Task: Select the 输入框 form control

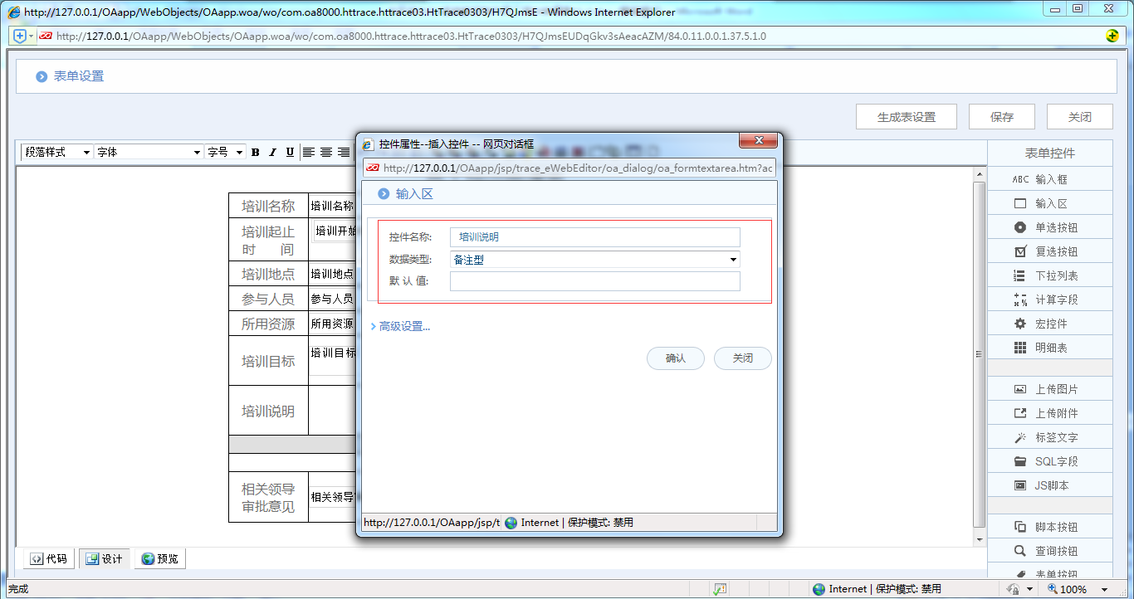Action: click(x=1049, y=178)
